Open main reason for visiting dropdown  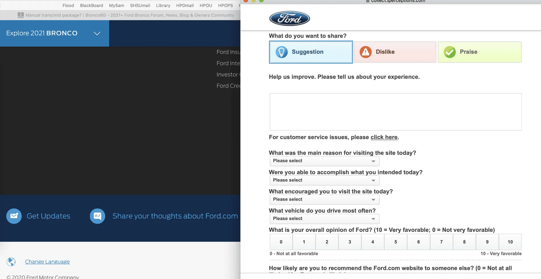pyautogui.click(x=324, y=161)
